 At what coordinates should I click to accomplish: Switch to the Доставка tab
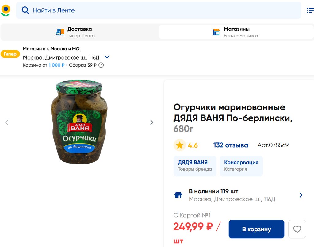pyautogui.click(x=79, y=32)
